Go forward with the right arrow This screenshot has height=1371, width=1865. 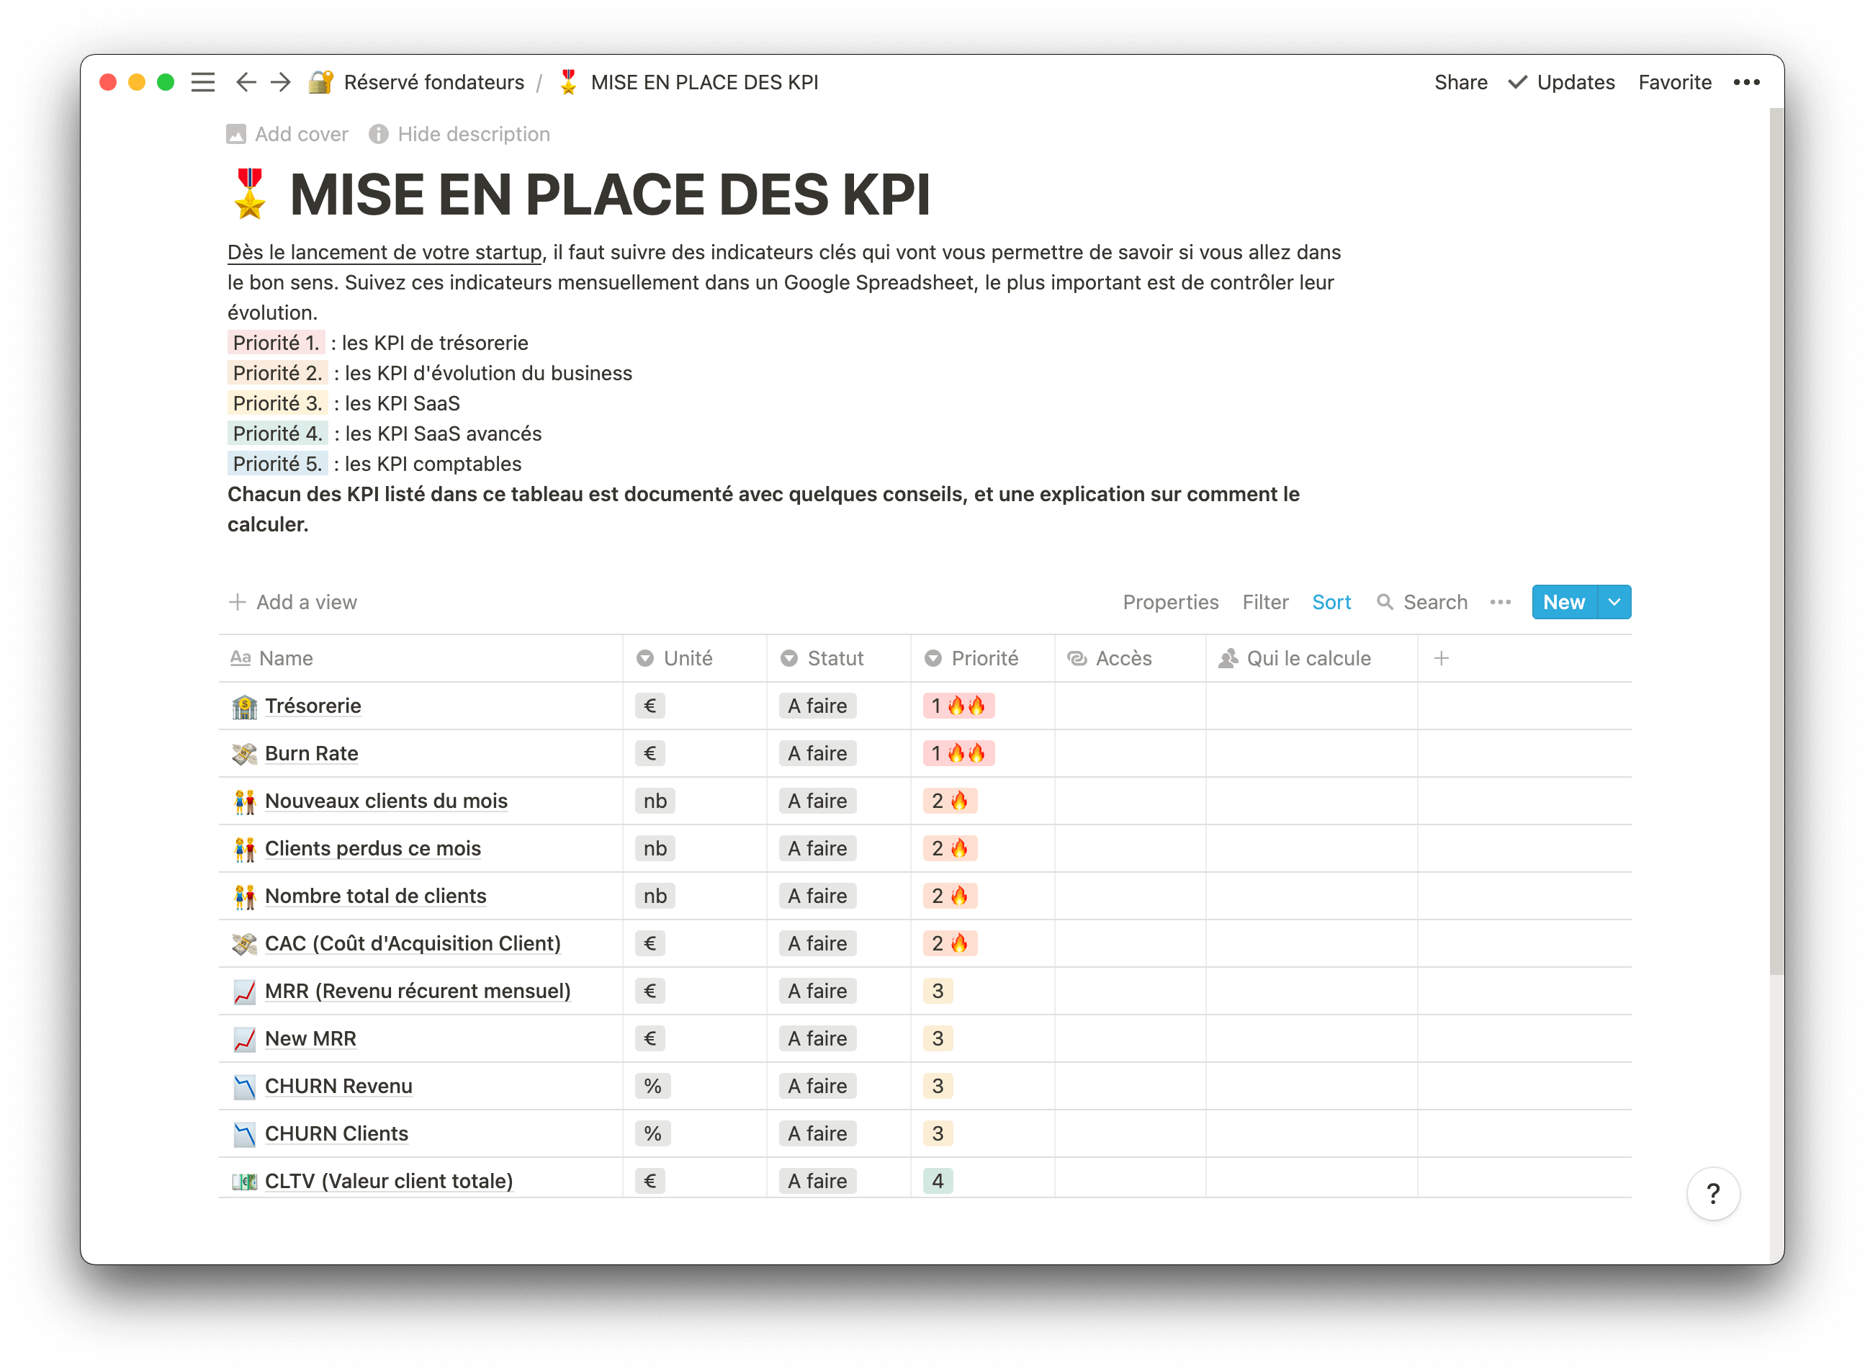click(282, 82)
